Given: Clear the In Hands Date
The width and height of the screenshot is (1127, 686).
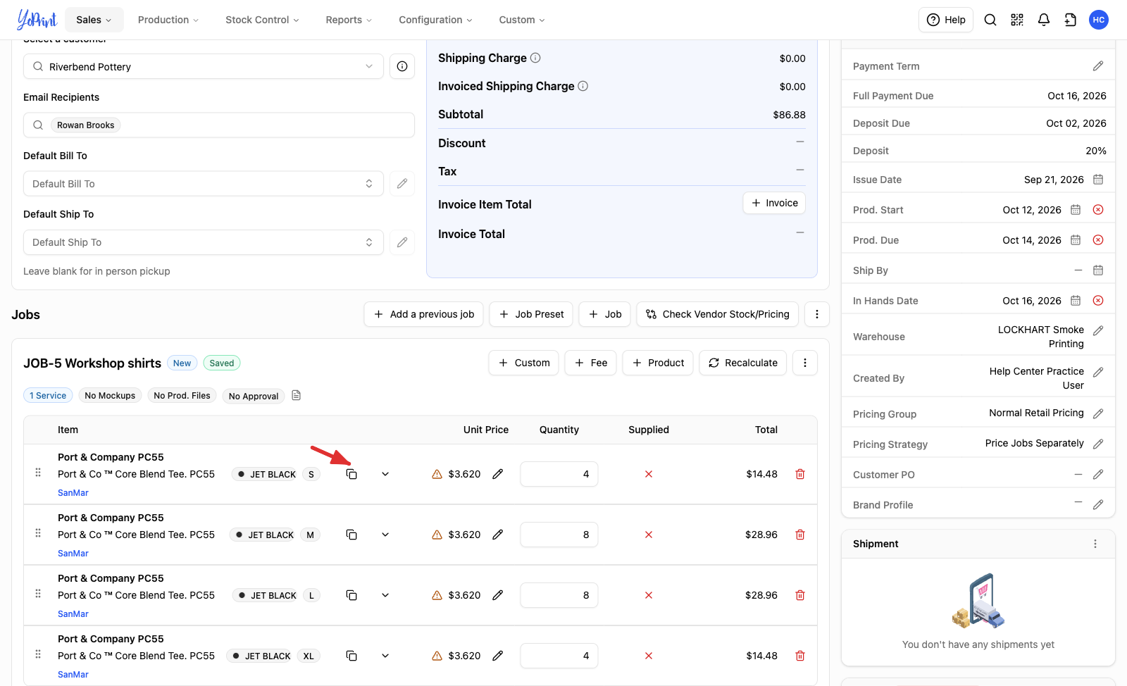Looking at the screenshot, I should [1098, 301].
